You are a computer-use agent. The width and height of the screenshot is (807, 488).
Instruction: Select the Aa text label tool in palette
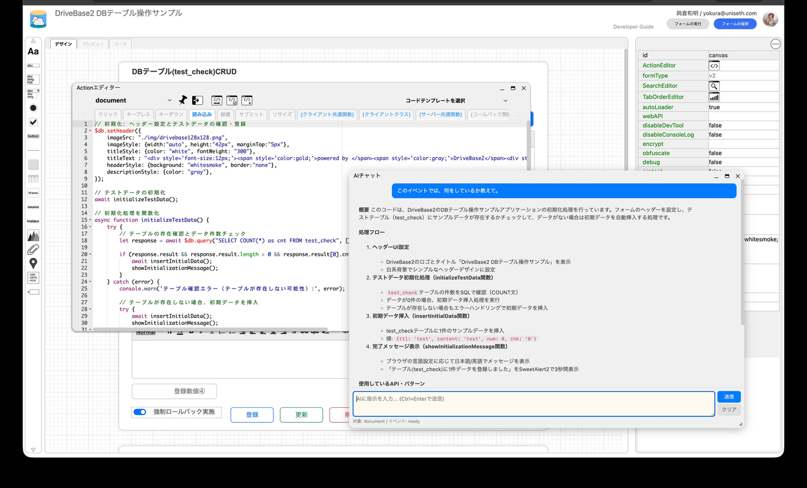click(33, 52)
